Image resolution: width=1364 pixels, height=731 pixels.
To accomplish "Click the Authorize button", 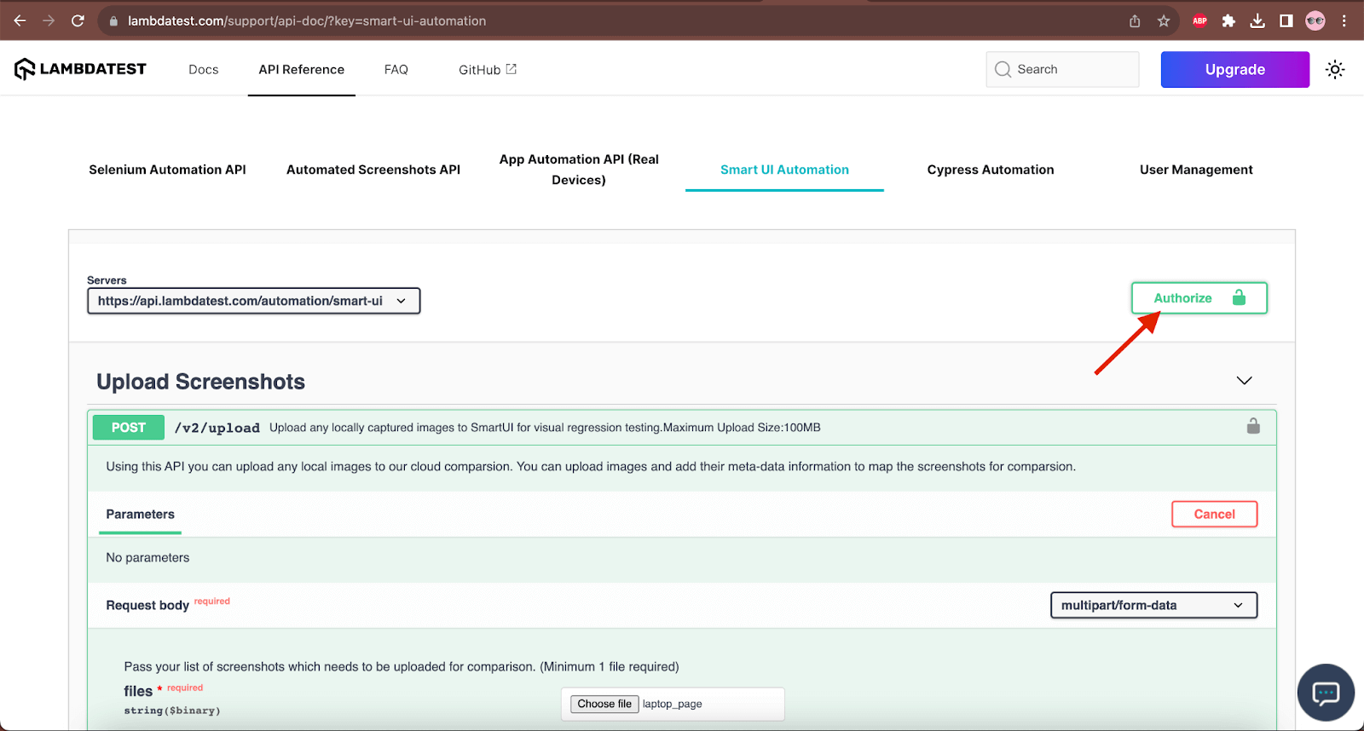I will pos(1199,298).
